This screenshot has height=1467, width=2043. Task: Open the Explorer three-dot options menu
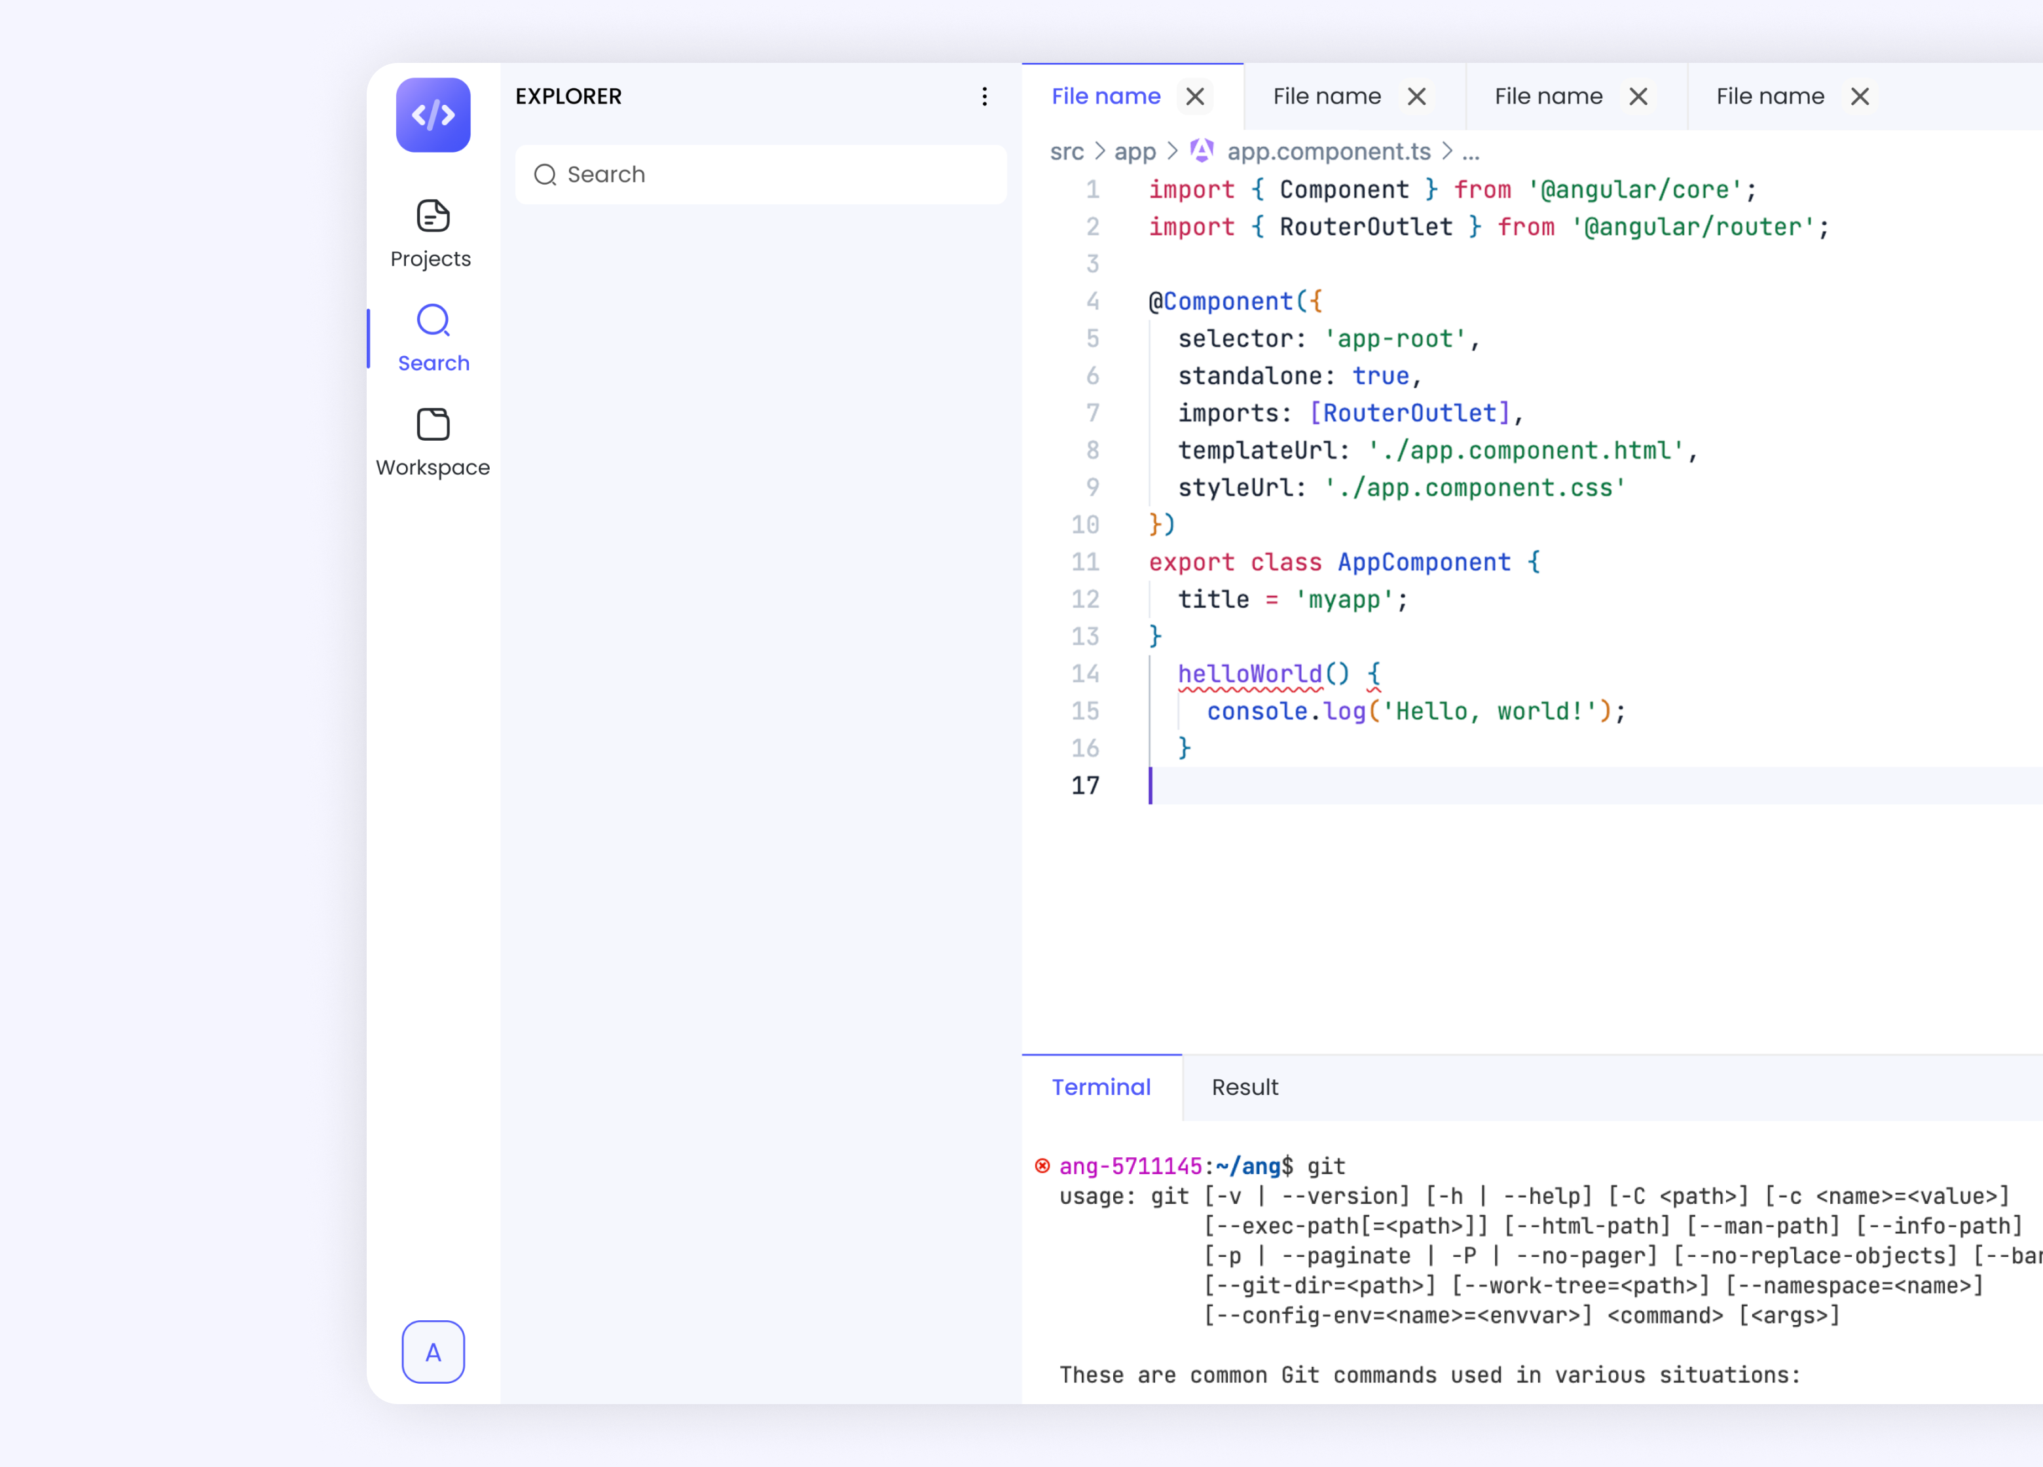985,96
